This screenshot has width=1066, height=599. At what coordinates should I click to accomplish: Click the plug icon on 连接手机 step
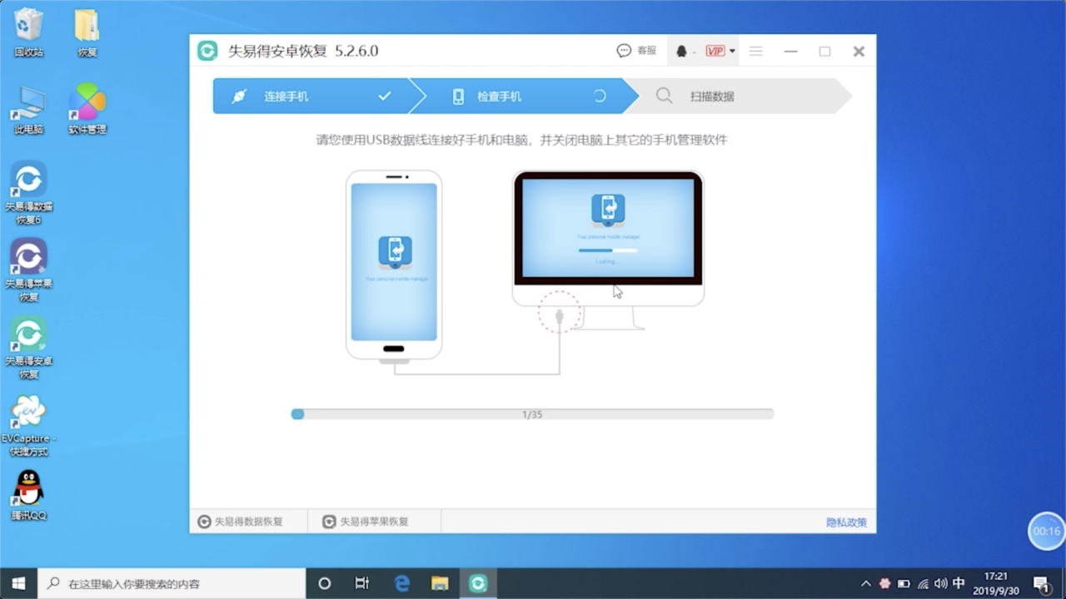point(239,96)
